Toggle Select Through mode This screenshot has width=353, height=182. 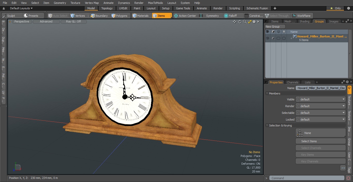tap(277, 16)
